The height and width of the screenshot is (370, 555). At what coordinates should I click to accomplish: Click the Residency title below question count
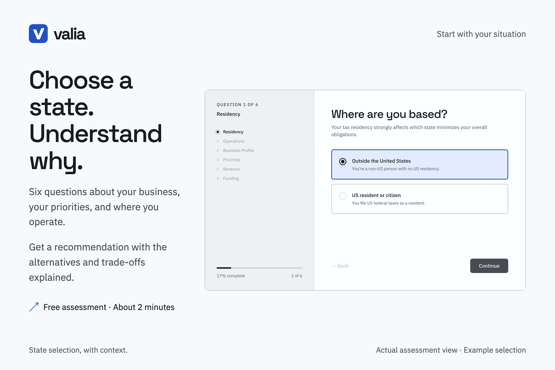click(228, 114)
